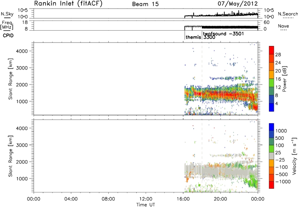Image resolution: width=298 pixels, height=207 pixels.
Task: Click the '4000' tick on power panel
Action: tap(22, 51)
